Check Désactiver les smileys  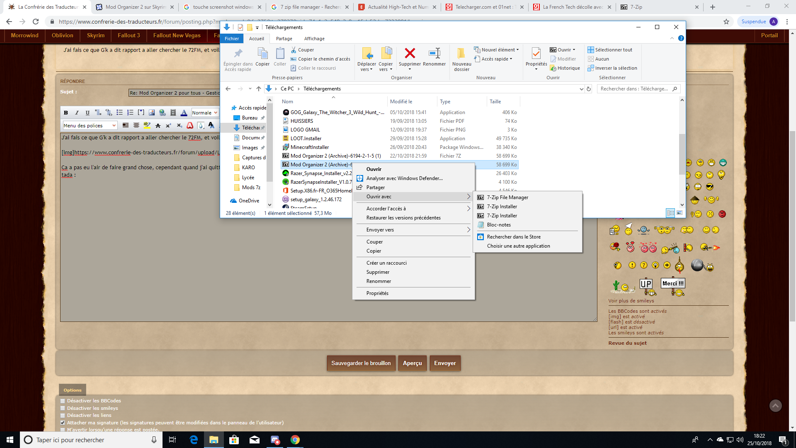coord(63,409)
